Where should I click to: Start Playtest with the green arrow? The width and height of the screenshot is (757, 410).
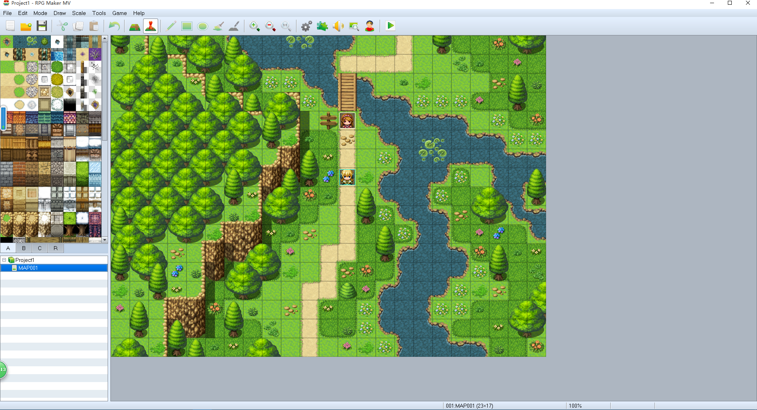(x=390, y=26)
